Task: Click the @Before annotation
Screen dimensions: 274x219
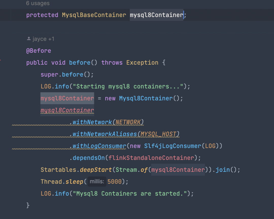Action: 39,51
